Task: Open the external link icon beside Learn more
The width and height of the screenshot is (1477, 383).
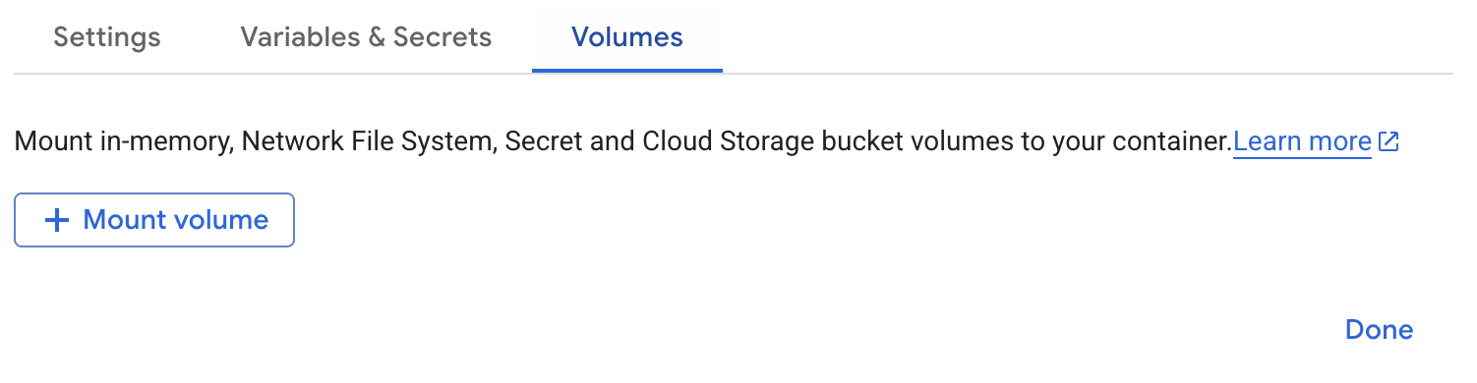Action: click(1388, 142)
